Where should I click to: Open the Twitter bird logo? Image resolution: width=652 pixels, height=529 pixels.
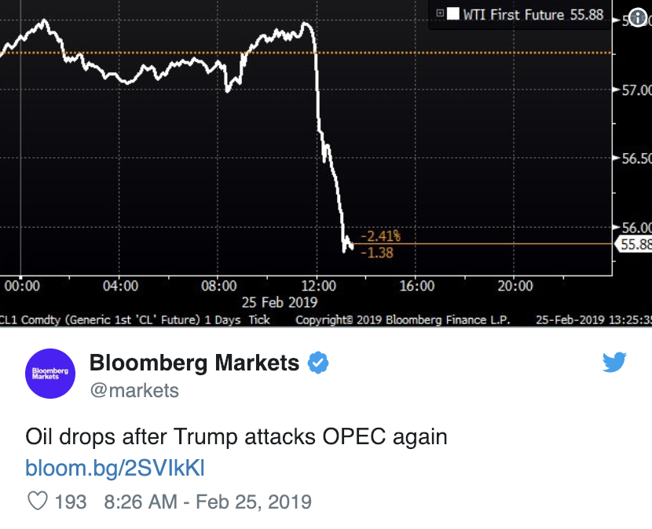coord(614,362)
